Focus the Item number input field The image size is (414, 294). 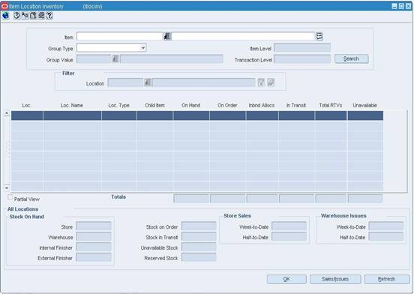tap(119, 37)
